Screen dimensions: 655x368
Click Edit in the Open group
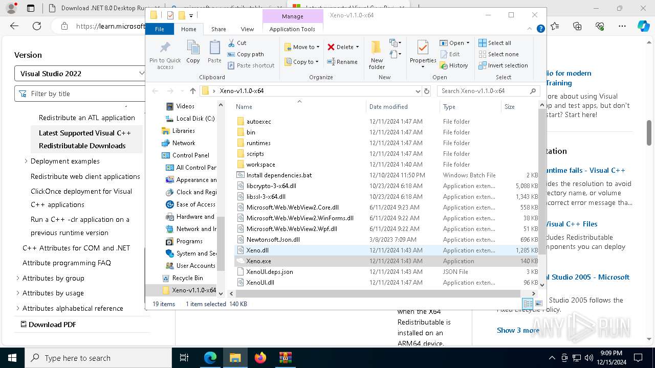tap(450, 54)
